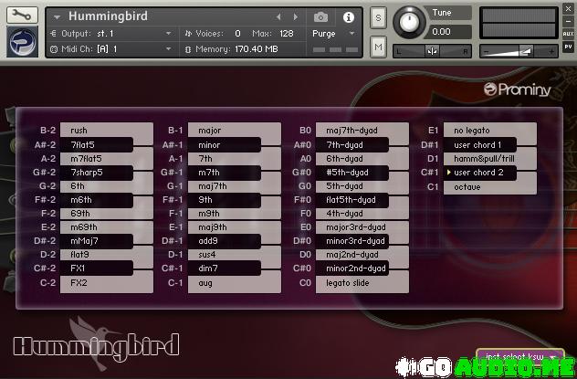
Task: Click the PV button
Action: [568, 47]
